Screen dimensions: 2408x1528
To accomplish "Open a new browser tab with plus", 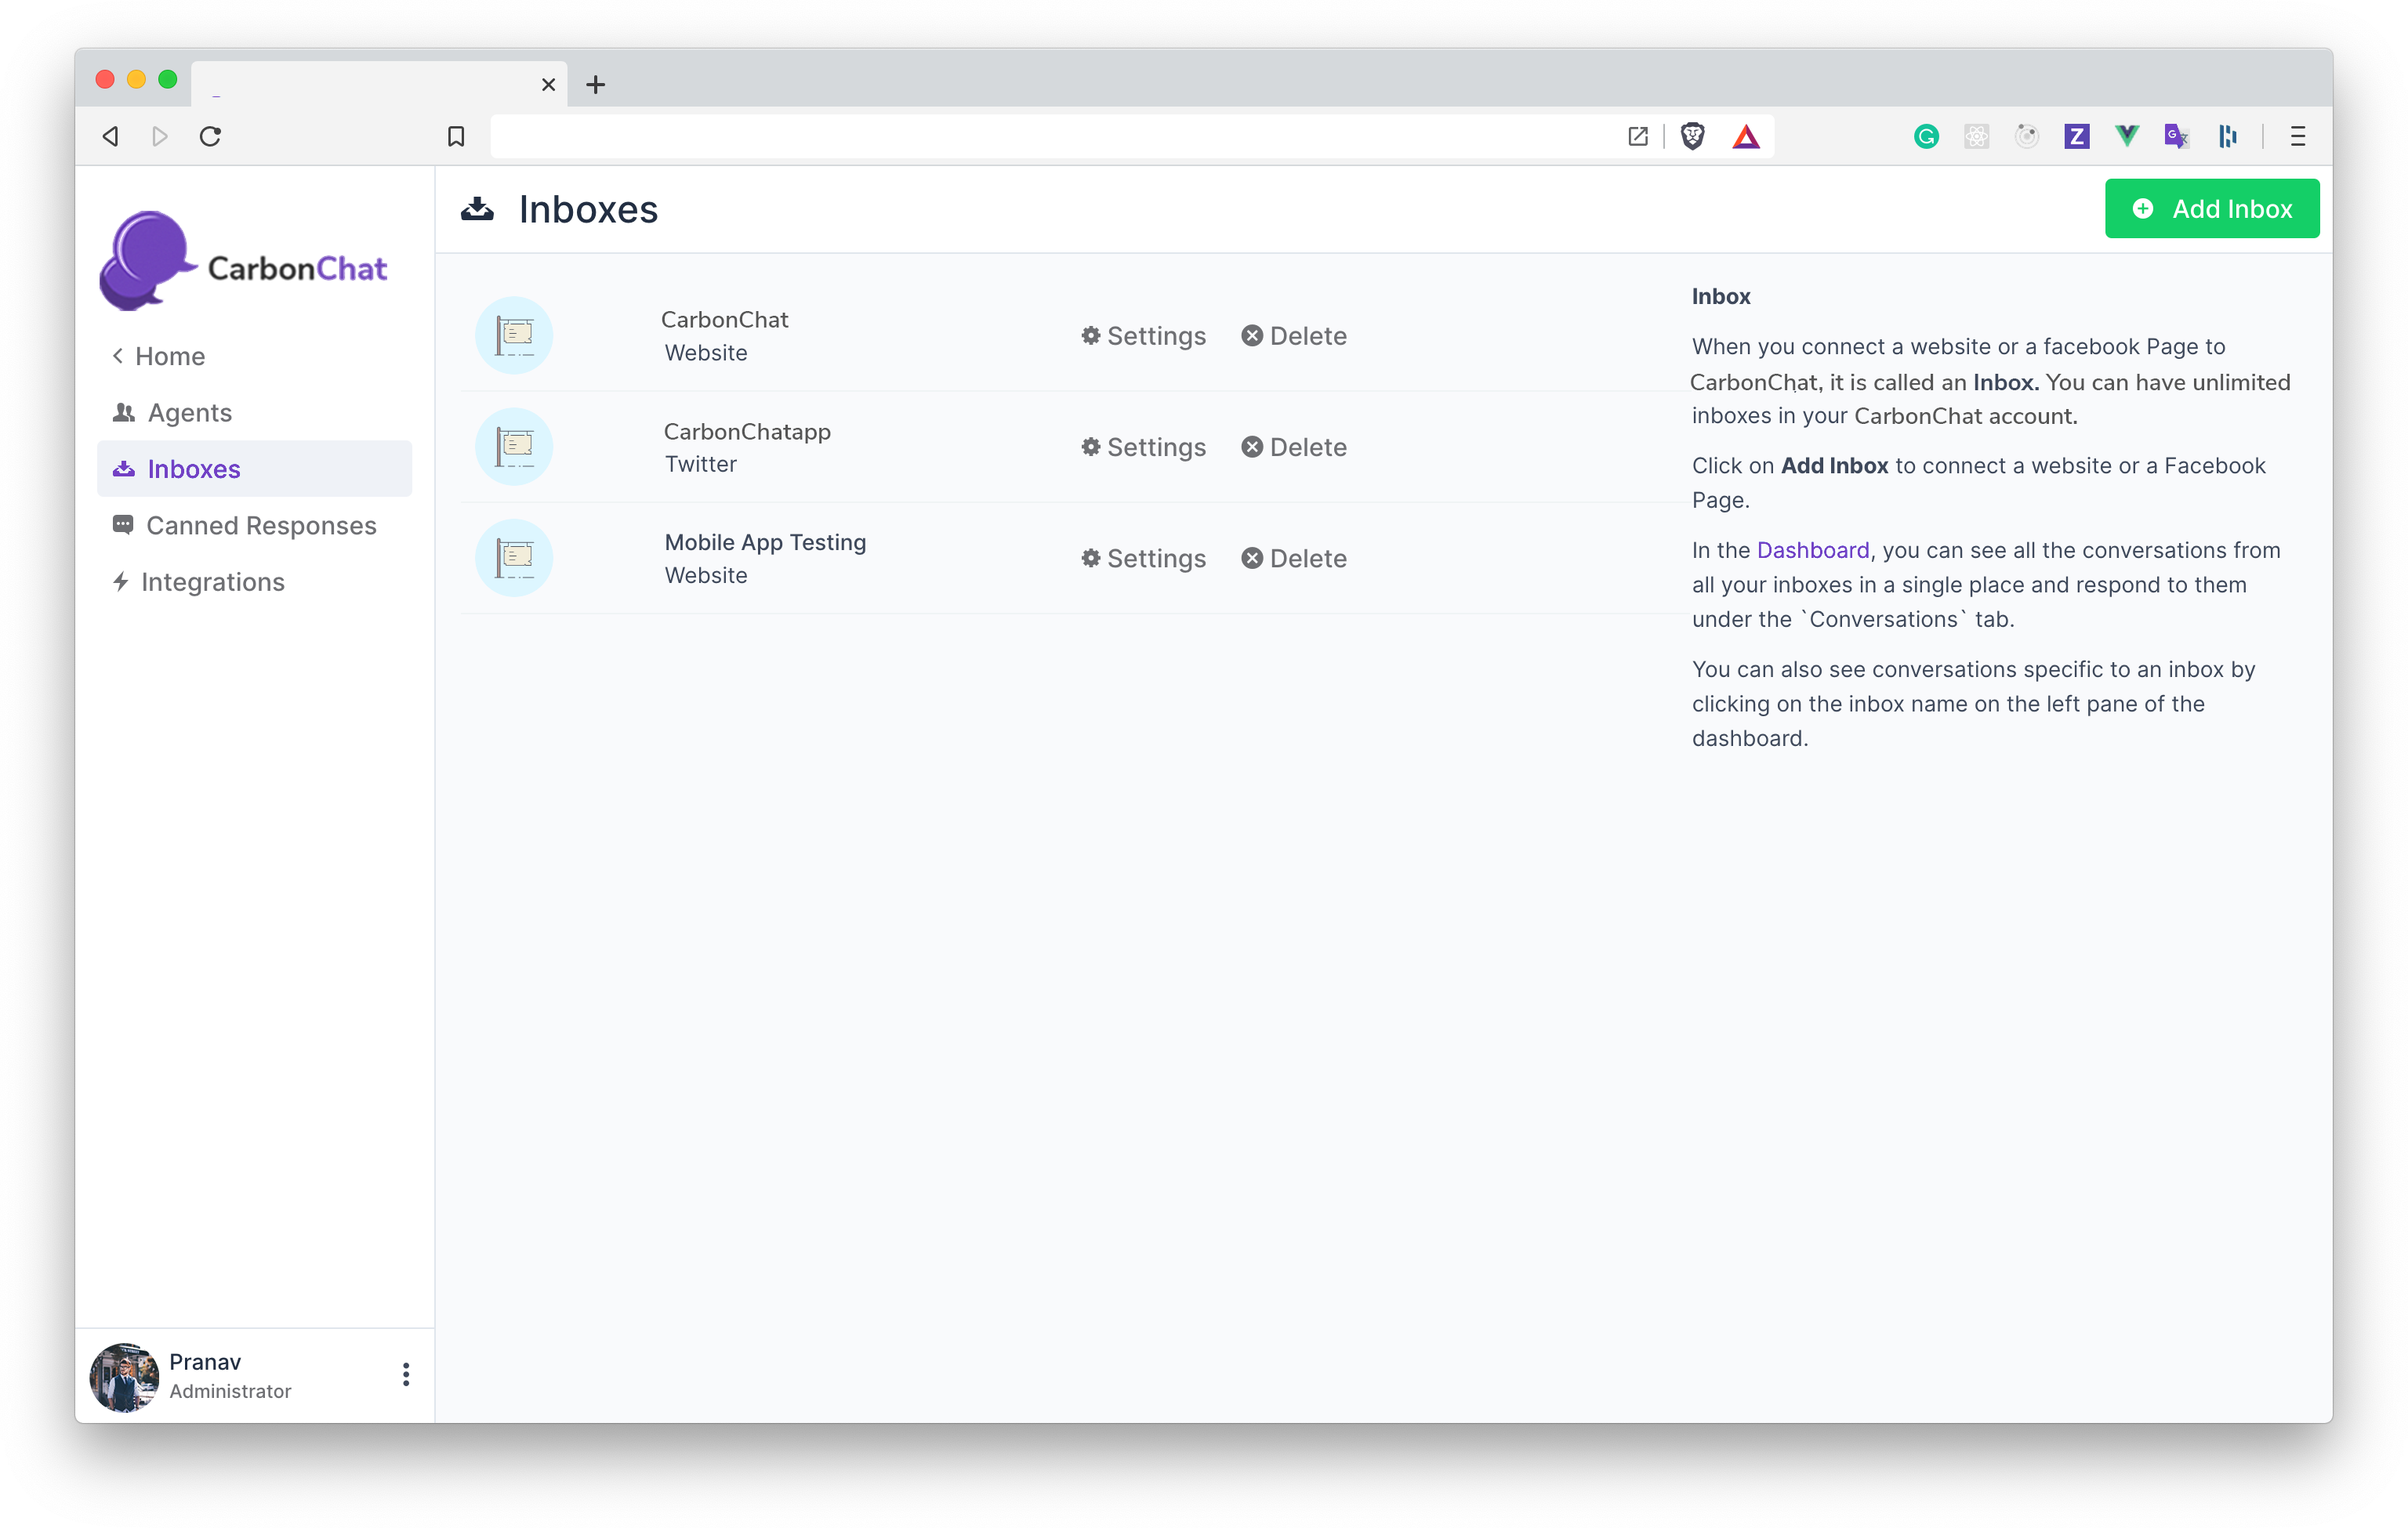I will click(x=596, y=85).
